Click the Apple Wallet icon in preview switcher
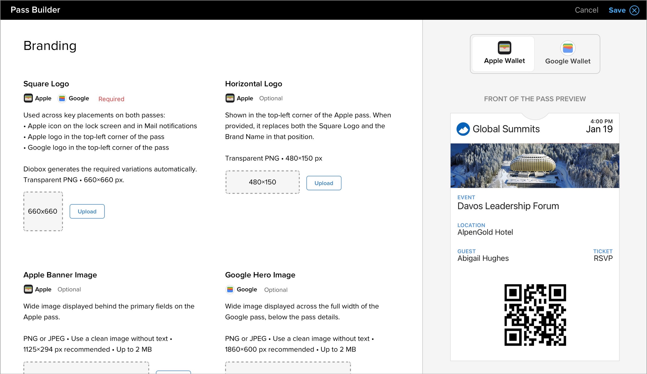 tap(504, 48)
